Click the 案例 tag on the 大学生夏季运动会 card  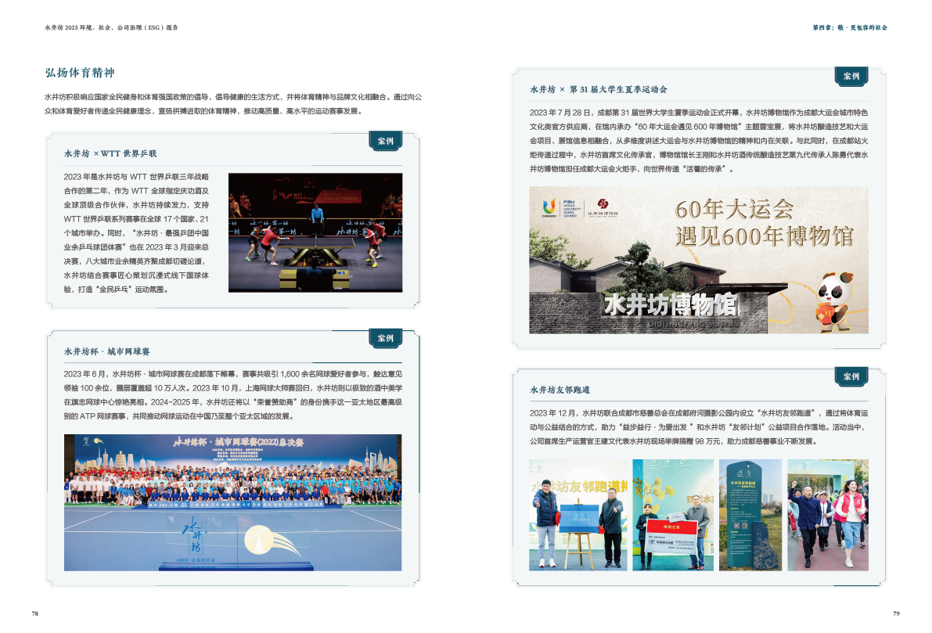point(851,76)
